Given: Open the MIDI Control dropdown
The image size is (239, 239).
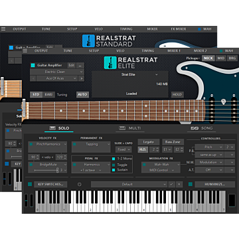Looking at the screenshot, I should tap(161, 170).
